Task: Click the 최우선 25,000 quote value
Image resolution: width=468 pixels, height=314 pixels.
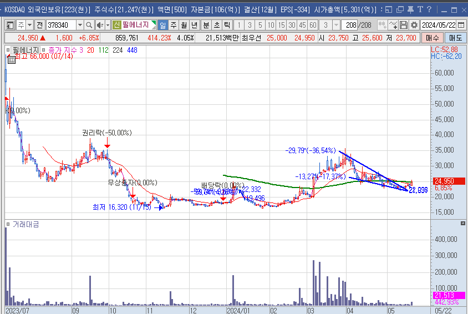Action: point(277,38)
